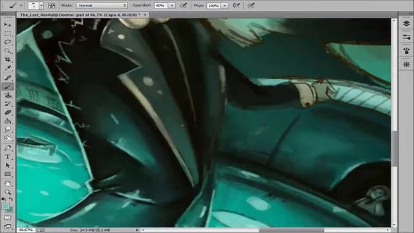Open the Flujo slider dropdown arrow
Viewport: 414px width, 233px height.
point(224,6)
